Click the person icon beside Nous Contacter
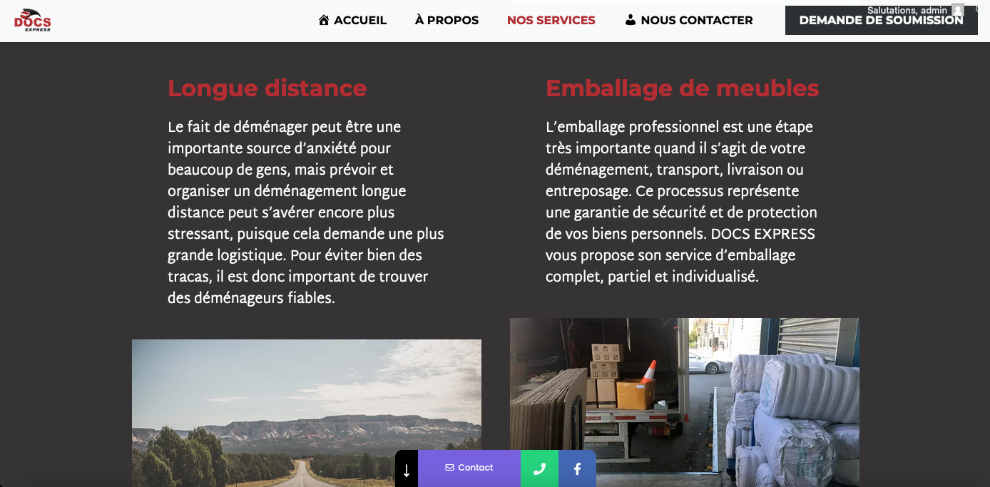This screenshot has height=487, width=990. tap(631, 20)
